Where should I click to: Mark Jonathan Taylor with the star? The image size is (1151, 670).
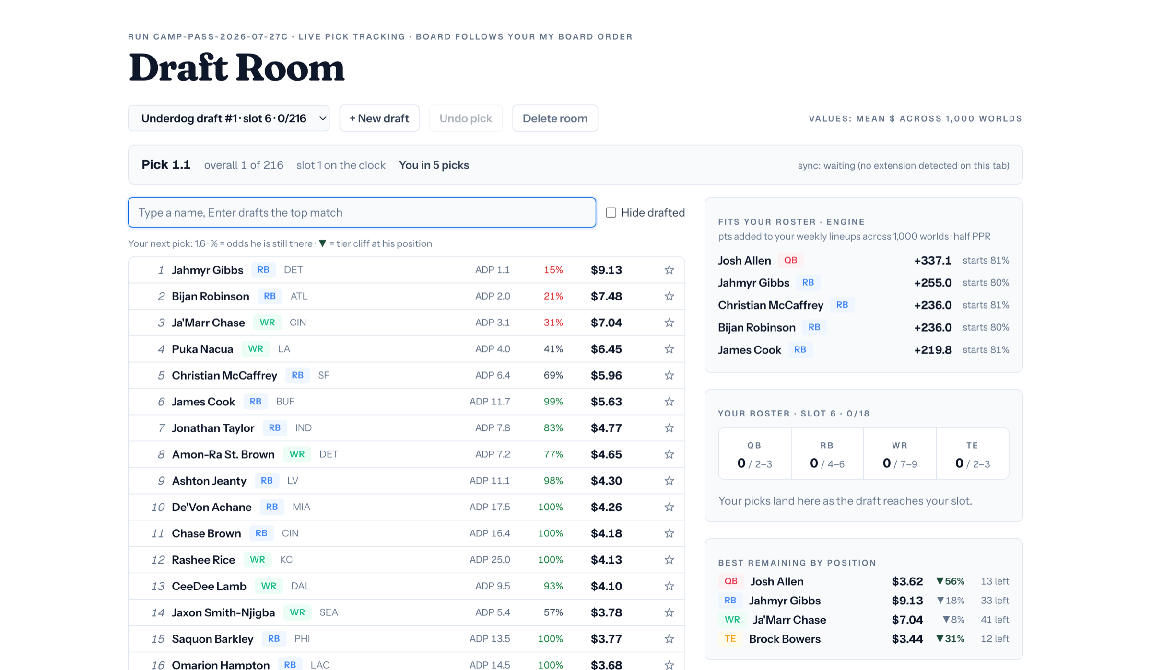coord(669,428)
